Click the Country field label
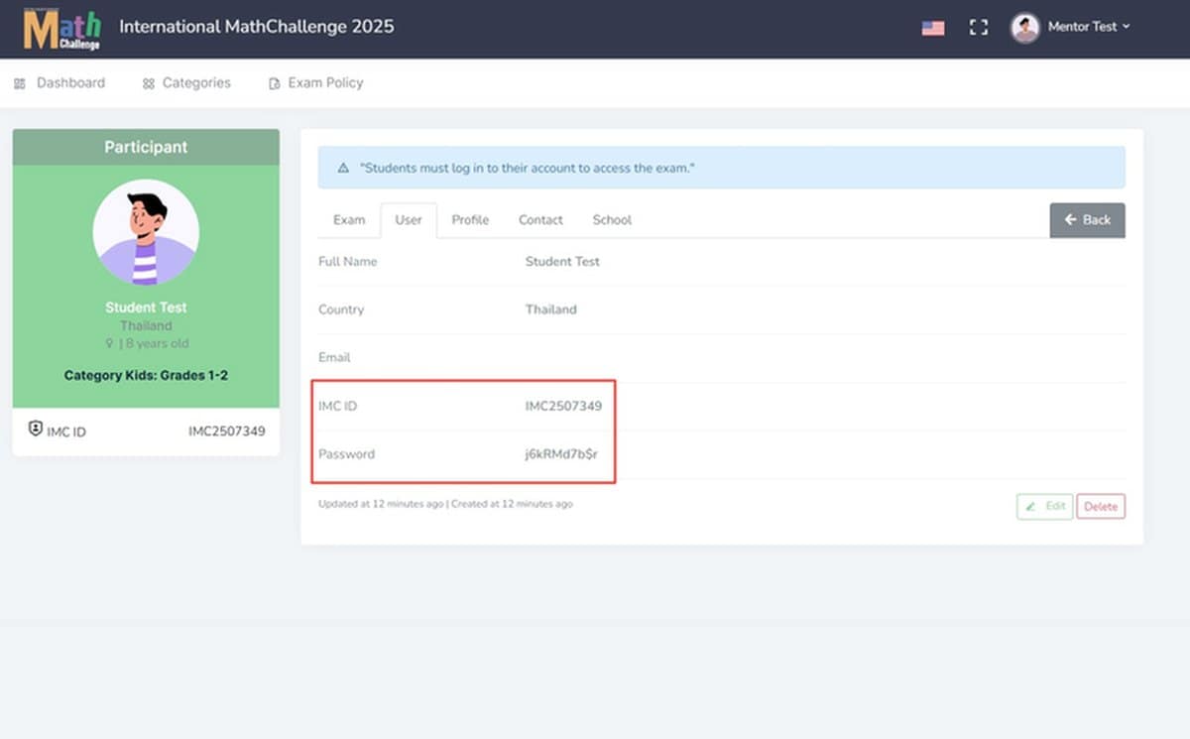 (341, 309)
